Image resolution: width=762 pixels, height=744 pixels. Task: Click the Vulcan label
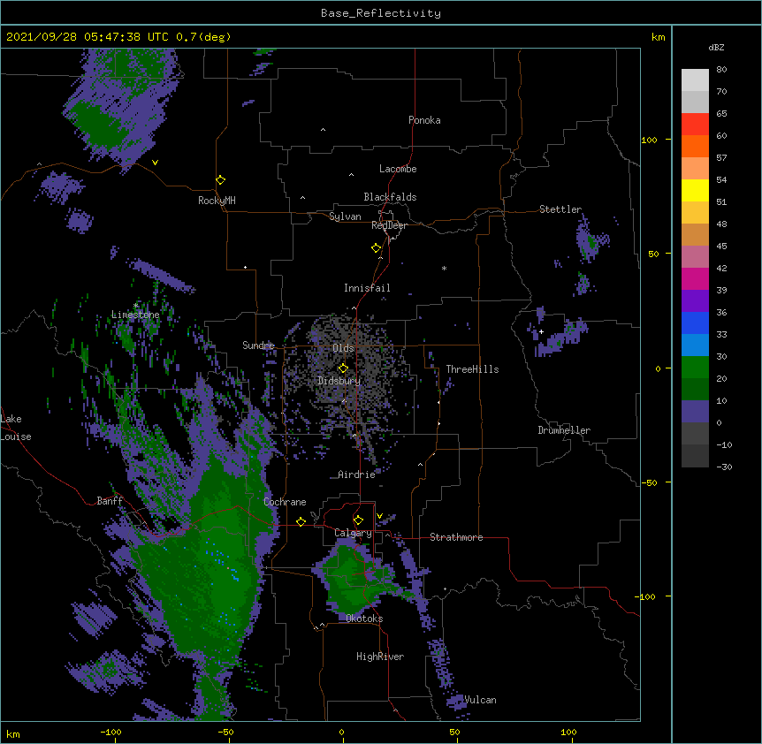[x=480, y=700]
